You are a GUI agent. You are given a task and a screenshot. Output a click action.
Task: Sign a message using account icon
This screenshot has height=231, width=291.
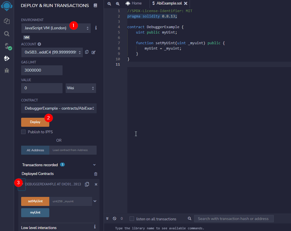[x=93, y=52]
